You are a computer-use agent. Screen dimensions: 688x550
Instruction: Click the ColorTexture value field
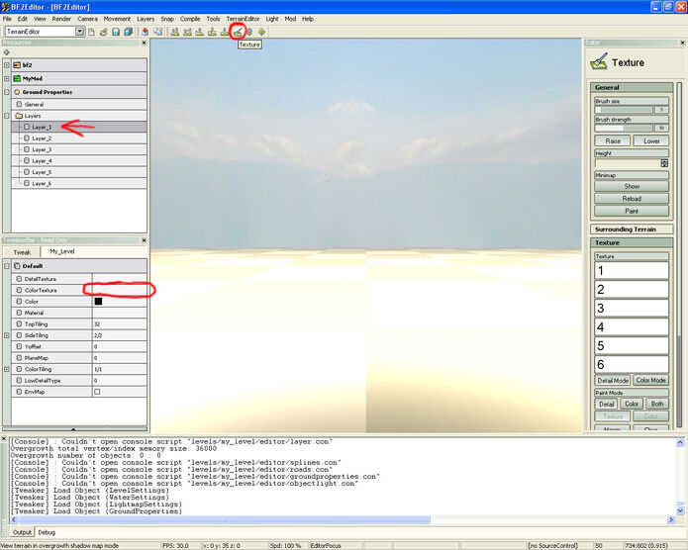click(x=120, y=290)
